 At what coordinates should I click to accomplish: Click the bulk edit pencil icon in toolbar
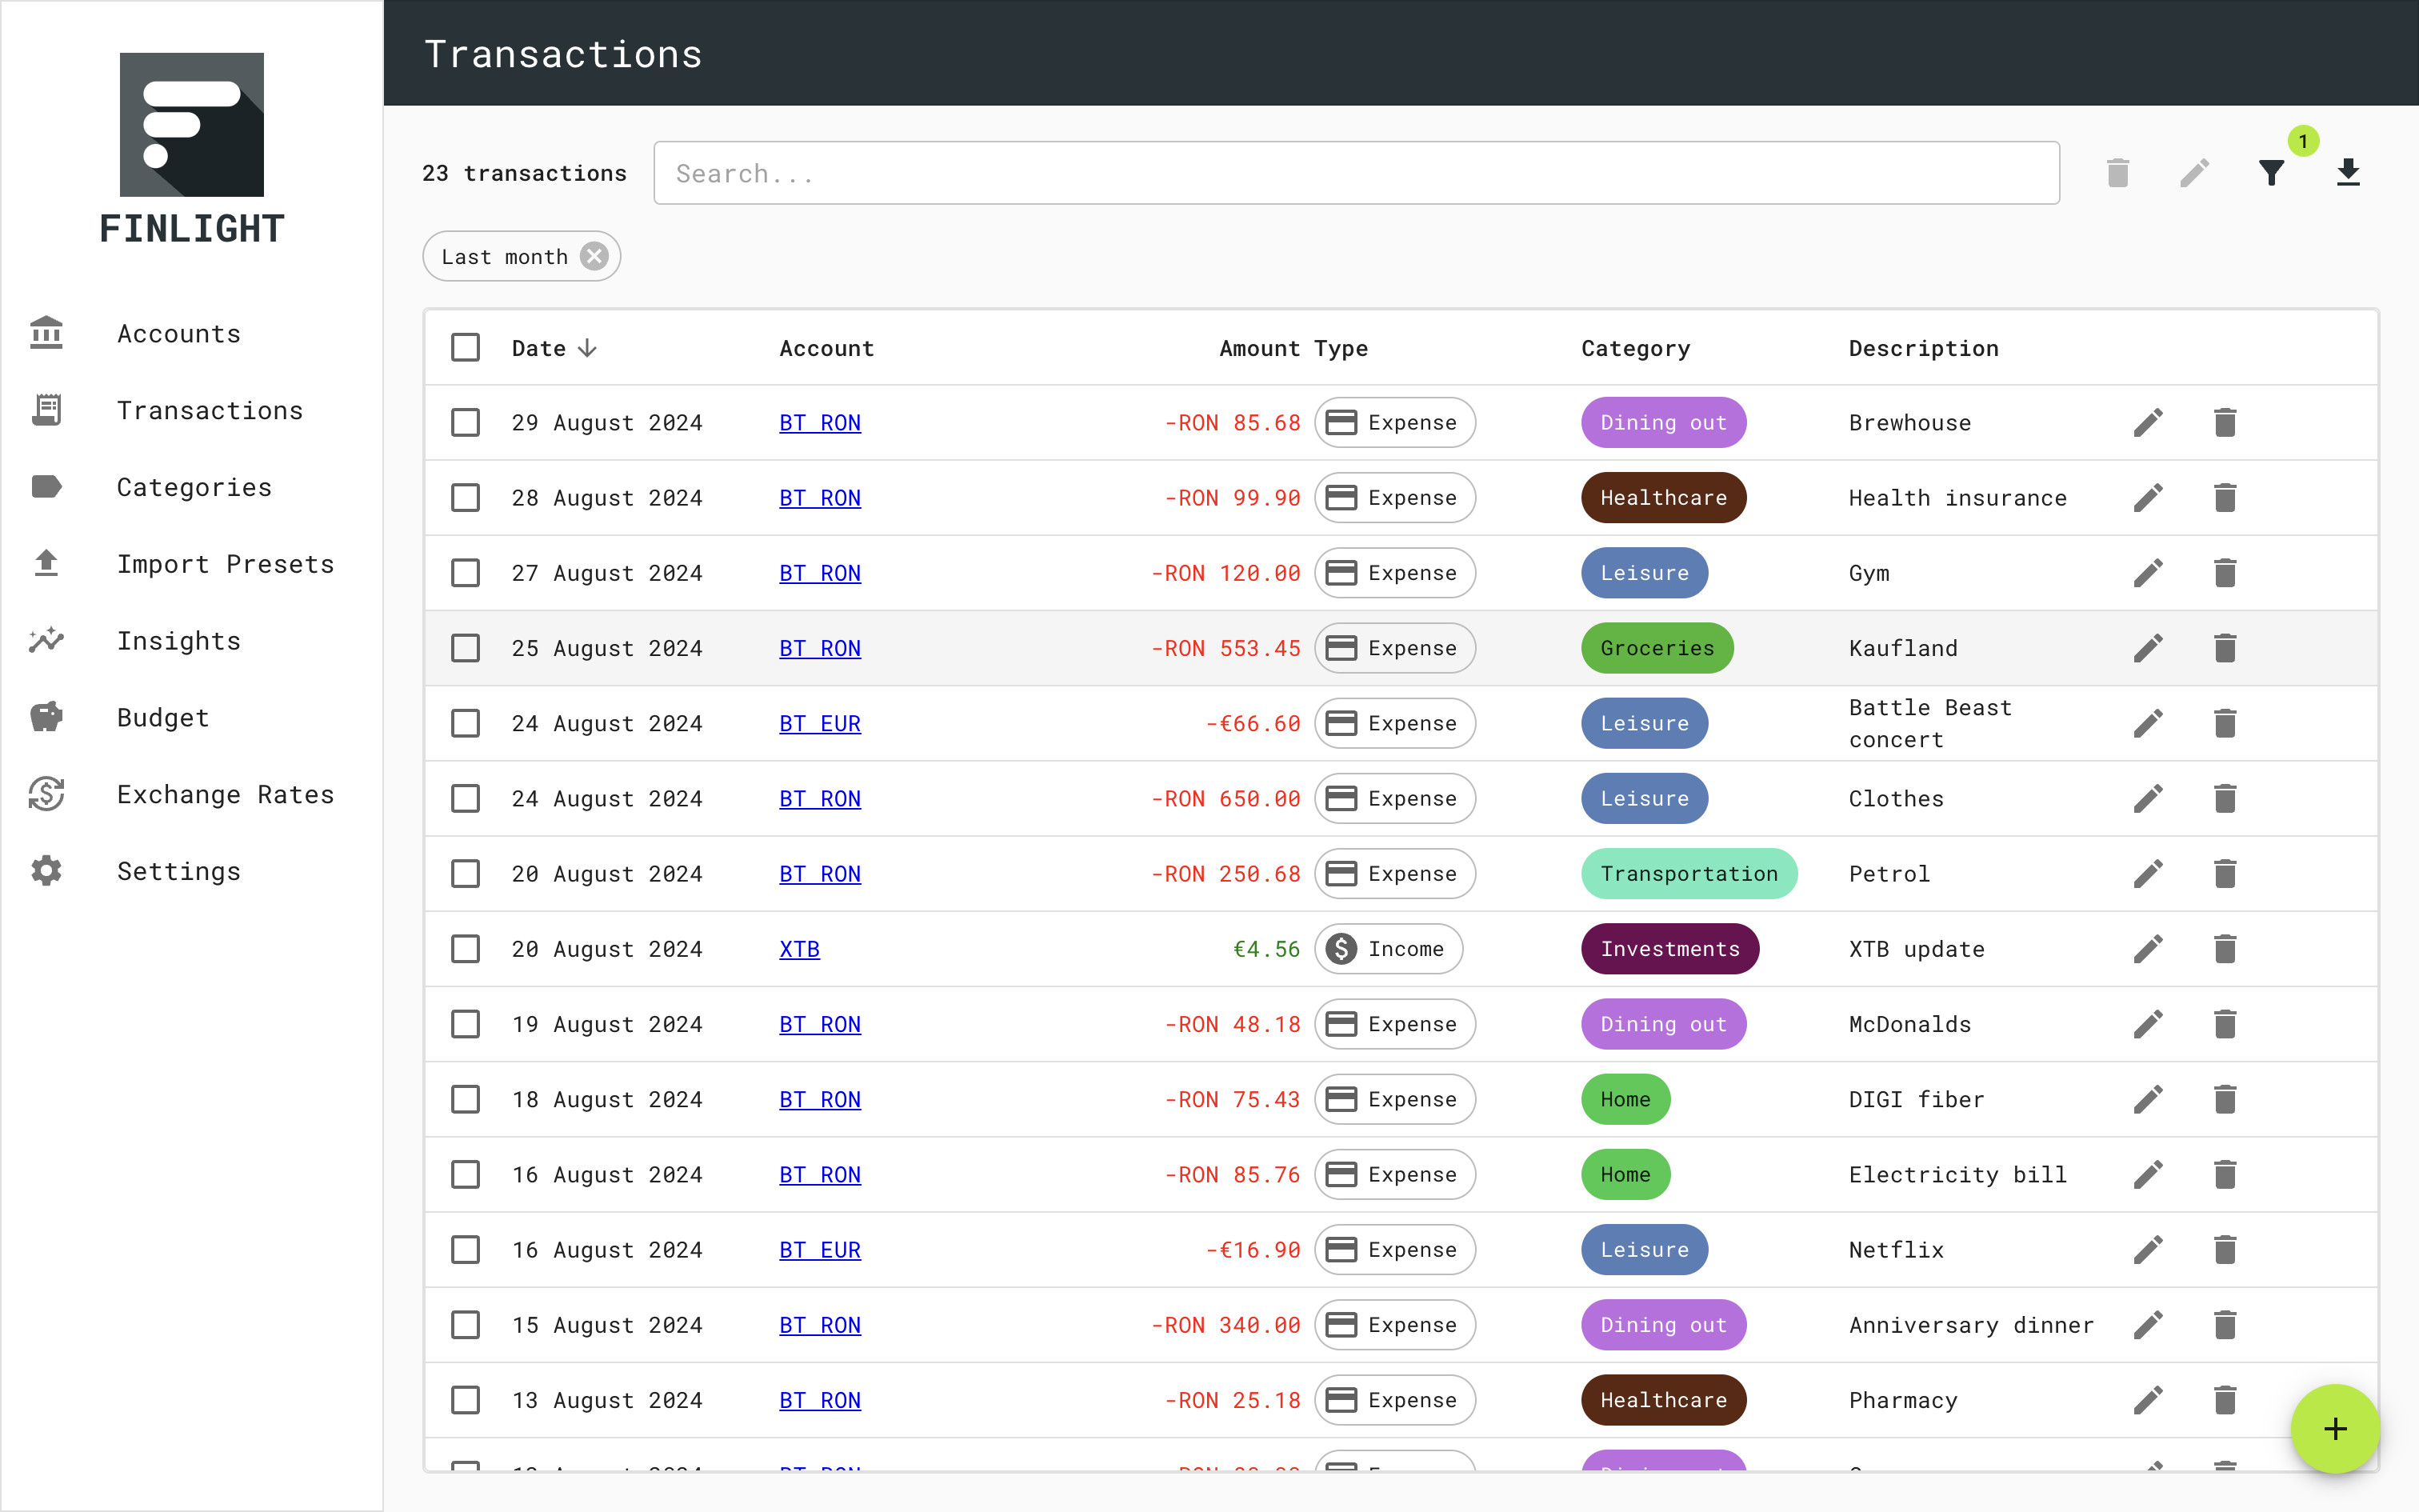tap(2194, 173)
